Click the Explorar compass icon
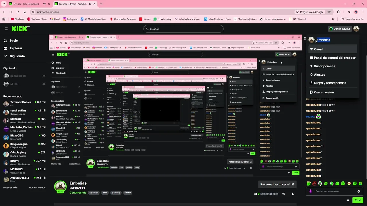367x206 pixels. click(x=5, y=48)
